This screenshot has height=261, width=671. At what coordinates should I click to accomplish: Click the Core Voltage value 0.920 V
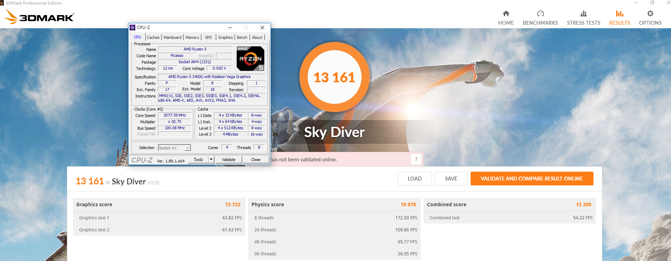tap(219, 68)
